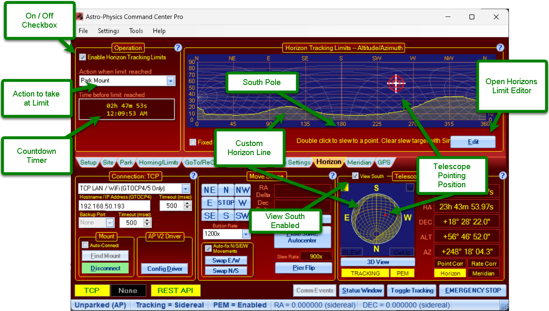Click the Hostname / IP Address field

tap(115, 206)
